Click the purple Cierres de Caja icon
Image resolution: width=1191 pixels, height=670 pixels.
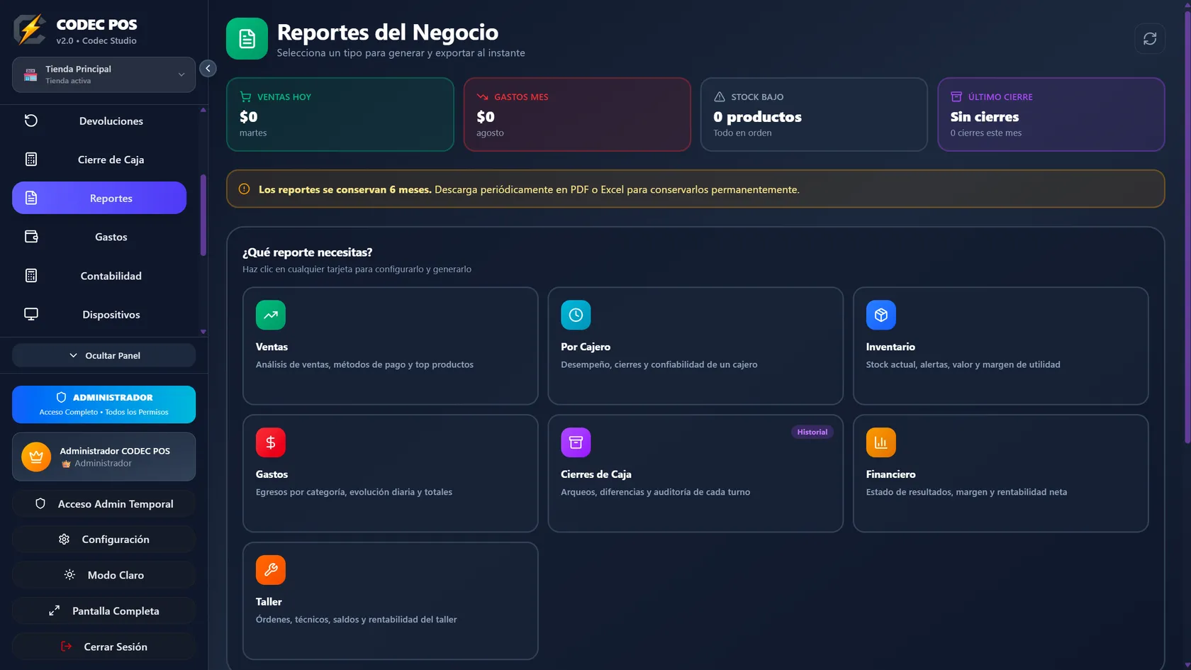pyautogui.click(x=576, y=442)
